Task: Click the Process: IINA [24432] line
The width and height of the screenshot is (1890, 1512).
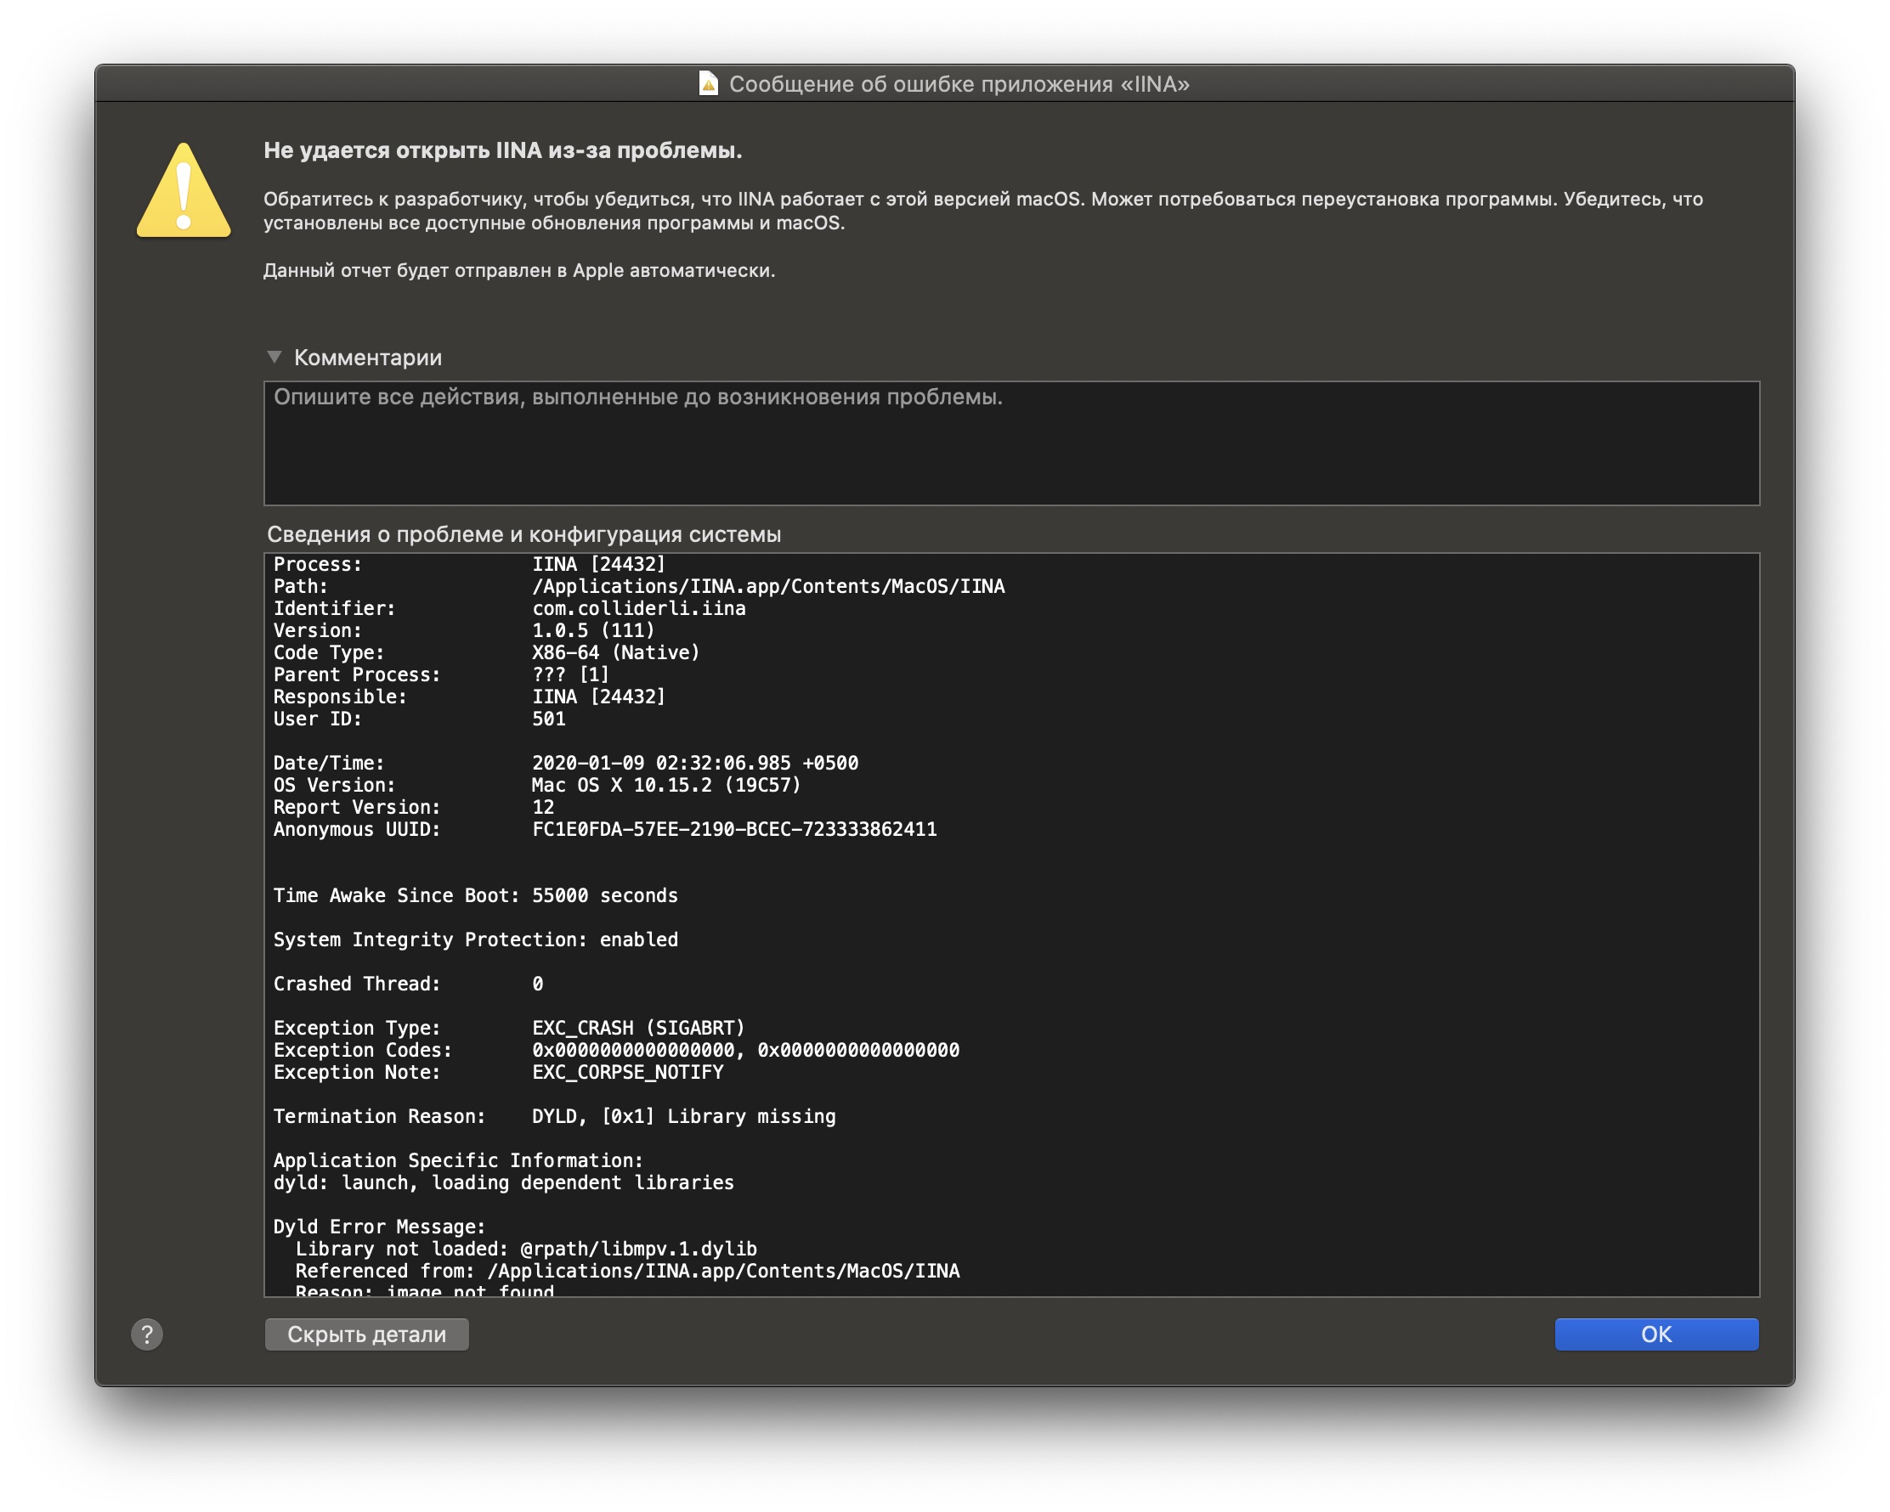Action: click(469, 564)
